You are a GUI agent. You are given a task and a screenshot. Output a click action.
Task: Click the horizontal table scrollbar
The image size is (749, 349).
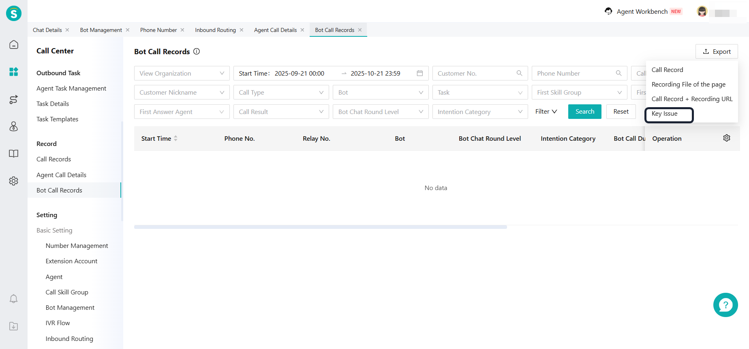coord(320,227)
